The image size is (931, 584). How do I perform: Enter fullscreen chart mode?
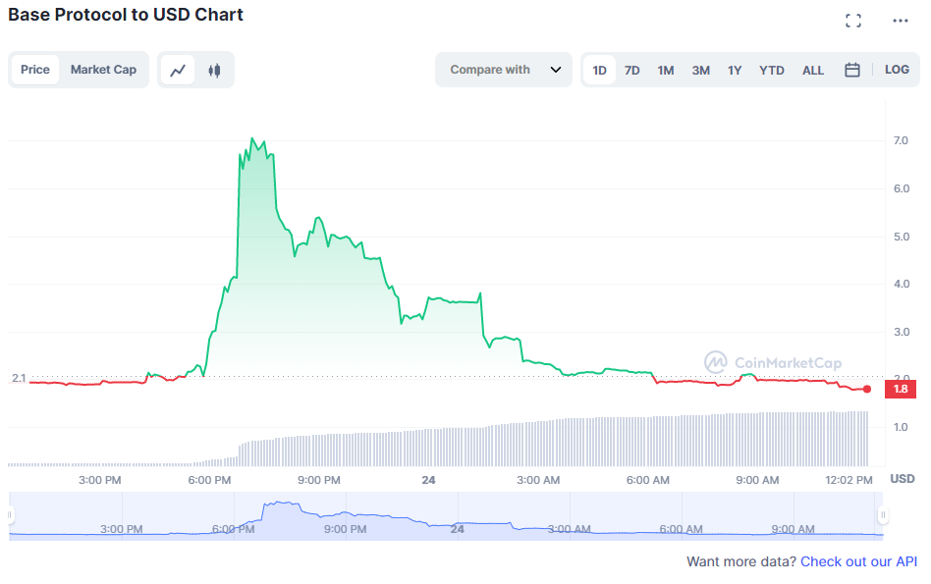pyautogui.click(x=853, y=21)
